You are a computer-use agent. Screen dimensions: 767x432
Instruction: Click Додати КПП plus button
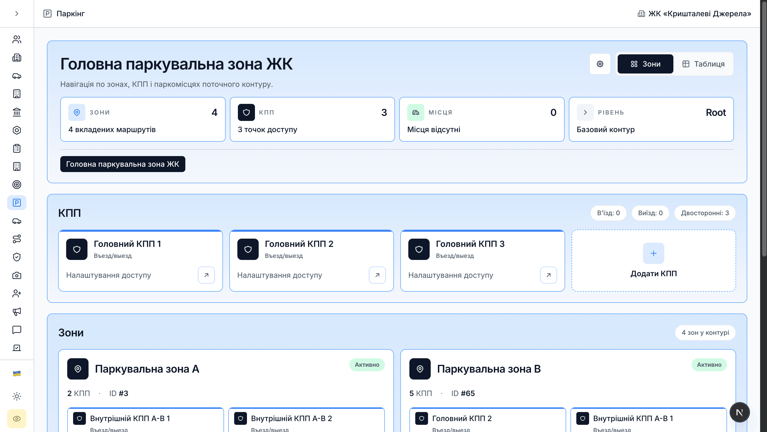tap(654, 253)
